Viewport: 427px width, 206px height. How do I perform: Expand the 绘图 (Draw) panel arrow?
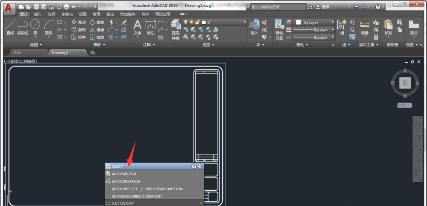click(x=41, y=45)
